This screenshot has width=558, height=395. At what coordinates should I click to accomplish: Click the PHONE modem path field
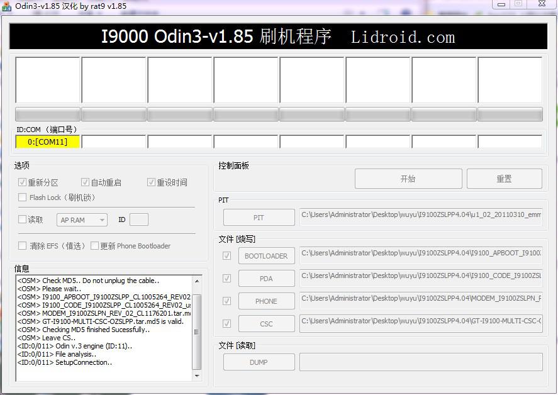421,301
